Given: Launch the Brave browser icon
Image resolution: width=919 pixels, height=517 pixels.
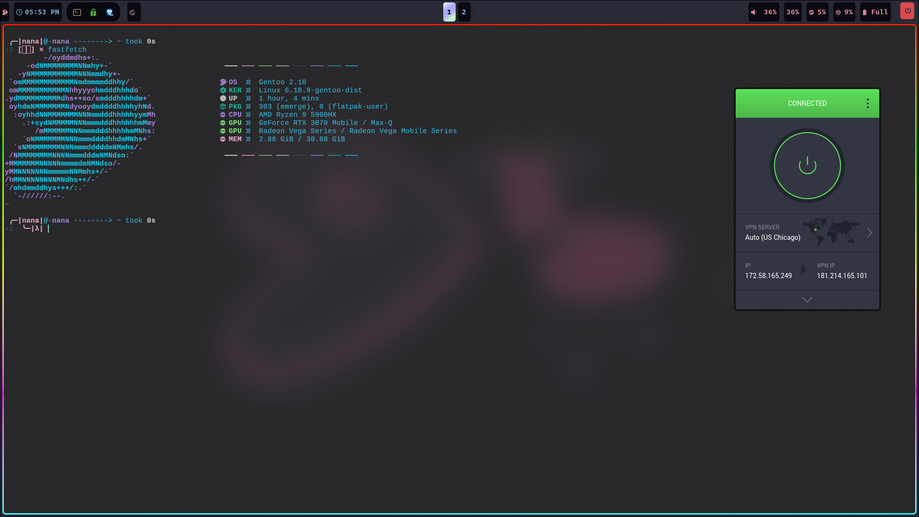Looking at the screenshot, I should click(x=110, y=12).
